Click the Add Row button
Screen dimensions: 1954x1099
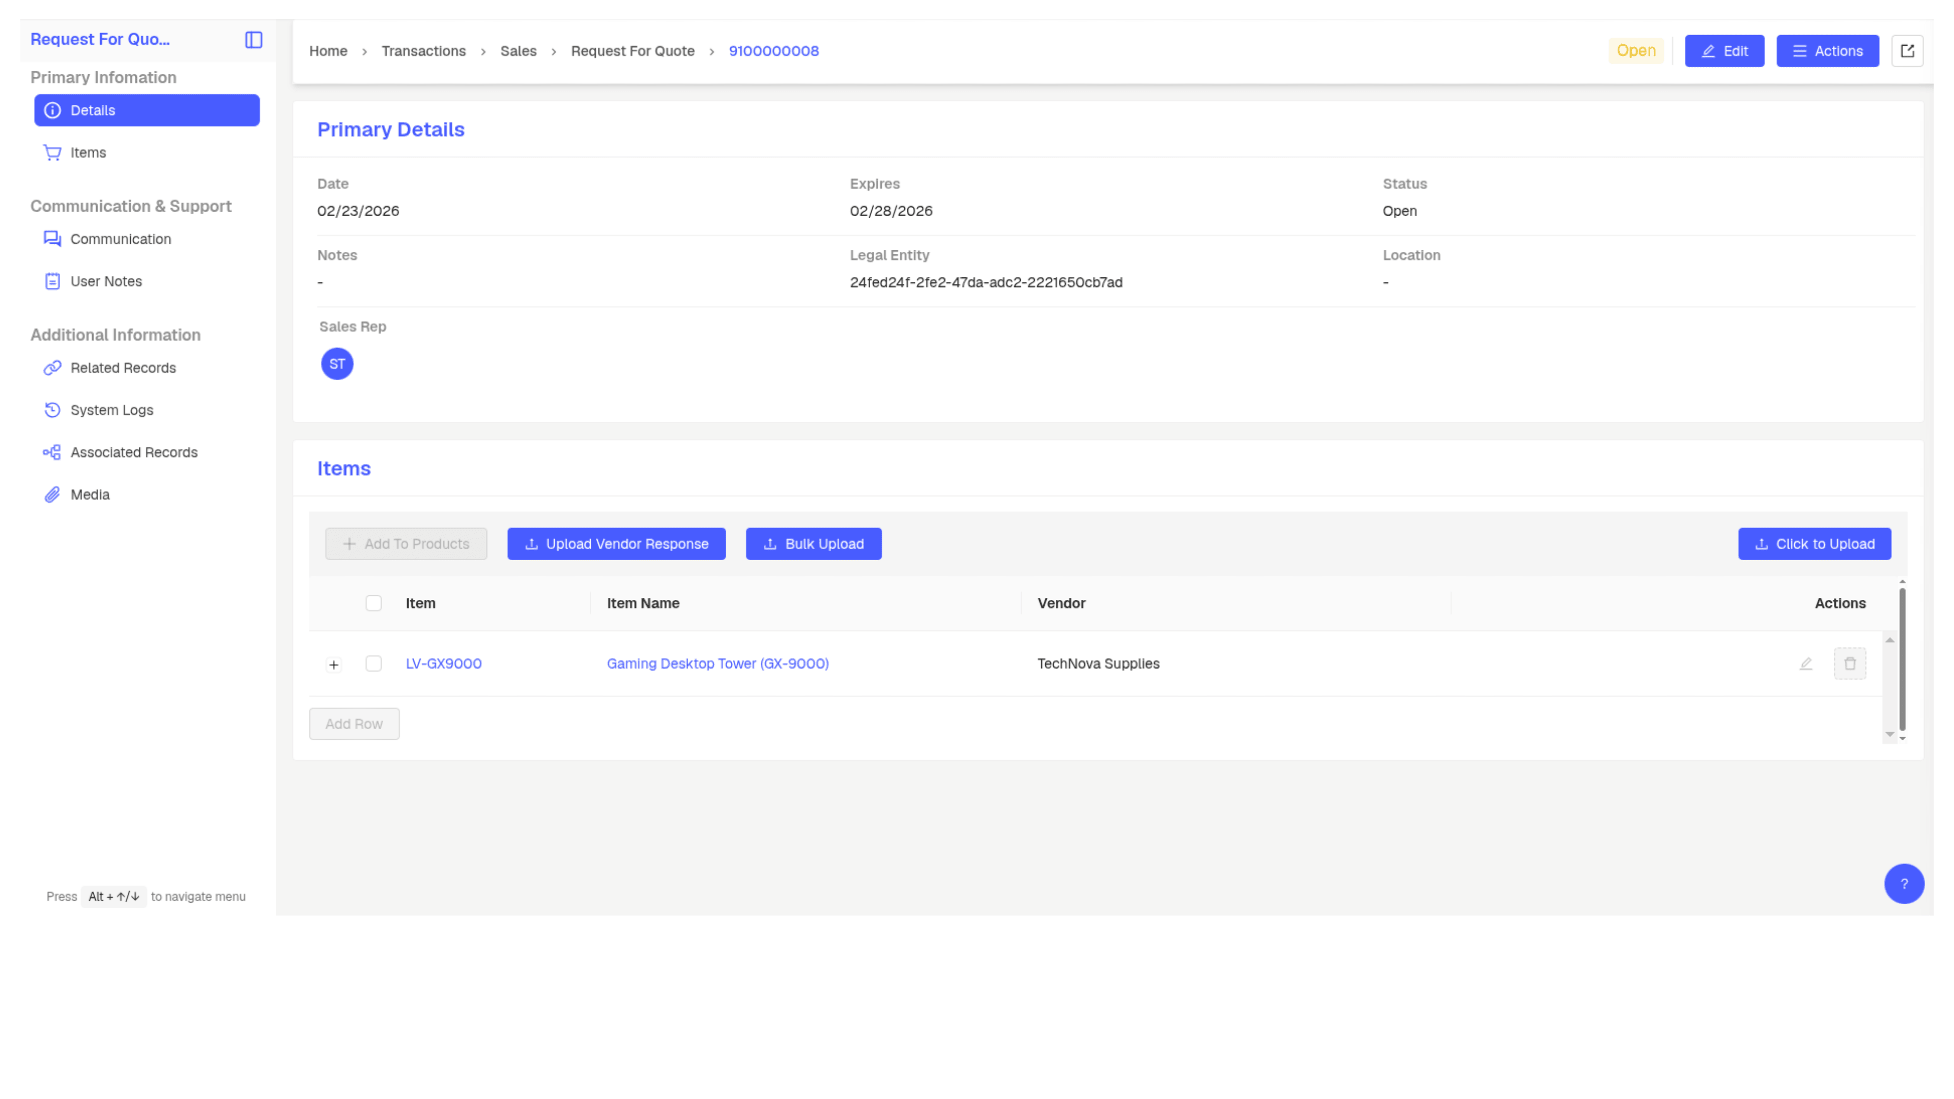354,724
